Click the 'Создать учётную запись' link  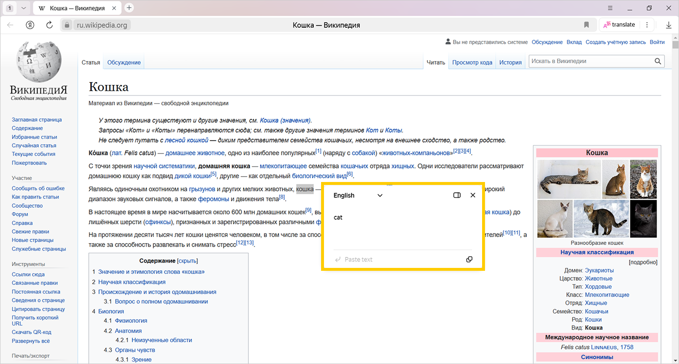point(615,42)
